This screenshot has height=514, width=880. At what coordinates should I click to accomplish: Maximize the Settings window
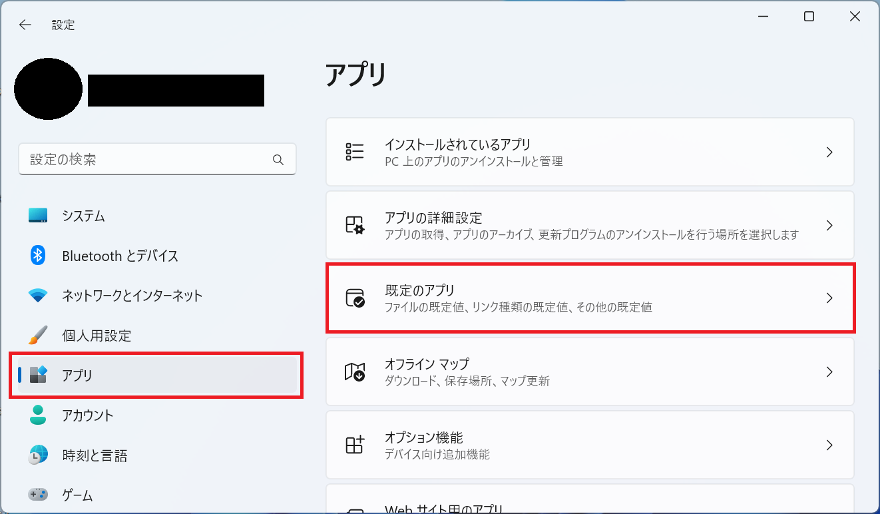coord(809,17)
